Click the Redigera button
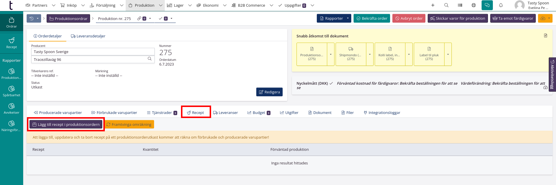Screen dimensions: 556x185 coord(269,92)
